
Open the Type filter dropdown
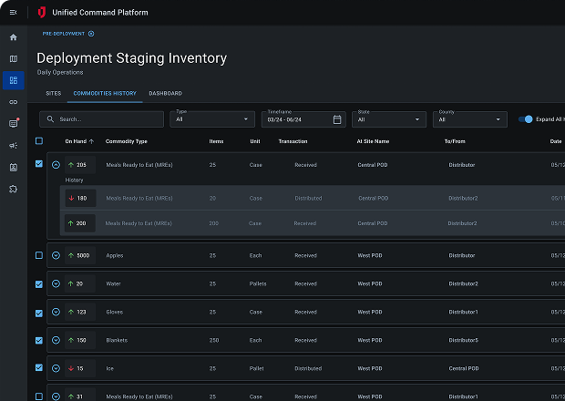(x=212, y=119)
